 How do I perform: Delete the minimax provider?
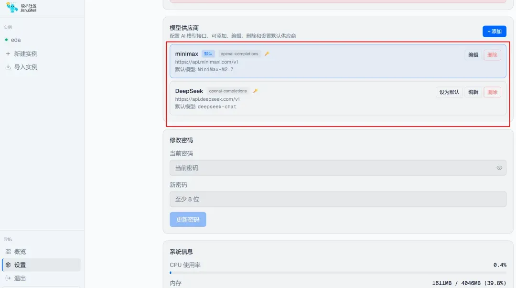[x=492, y=55]
